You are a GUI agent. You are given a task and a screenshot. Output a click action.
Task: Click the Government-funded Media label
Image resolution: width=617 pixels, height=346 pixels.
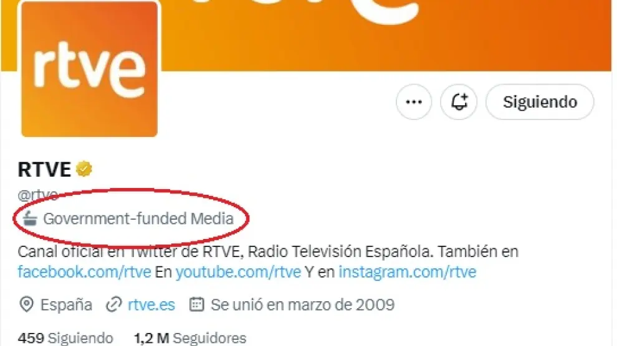[138, 219]
